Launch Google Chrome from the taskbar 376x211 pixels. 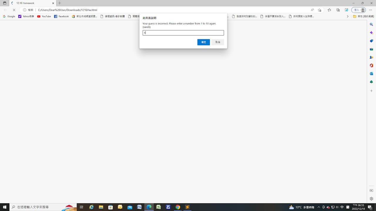coord(178,207)
